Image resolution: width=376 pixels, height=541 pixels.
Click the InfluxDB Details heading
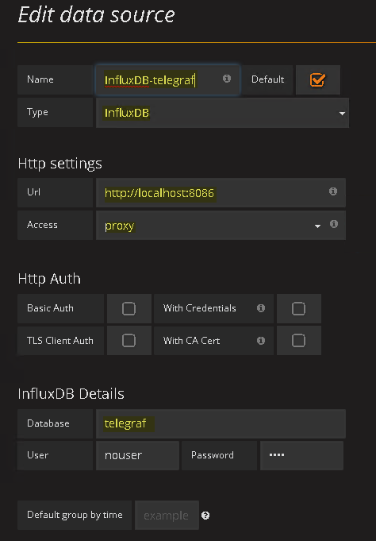coord(71,394)
